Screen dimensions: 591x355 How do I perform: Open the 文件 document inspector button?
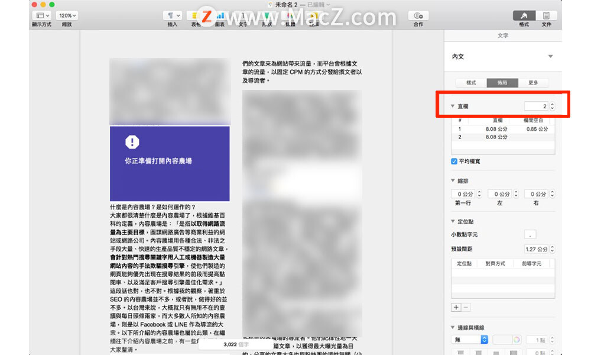click(546, 15)
